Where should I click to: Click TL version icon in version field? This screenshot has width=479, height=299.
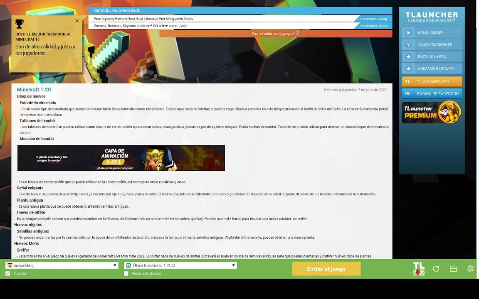pyautogui.click(x=128, y=265)
